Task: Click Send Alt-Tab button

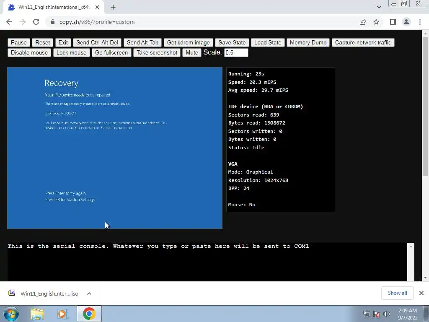Action: pyautogui.click(x=142, y=42)
